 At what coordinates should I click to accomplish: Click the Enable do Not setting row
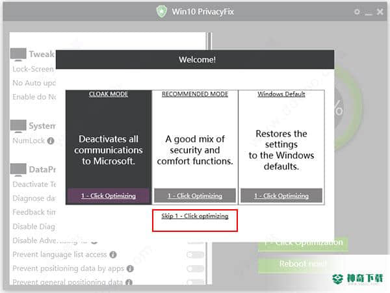pyautogui.click(x=34, y=97)
